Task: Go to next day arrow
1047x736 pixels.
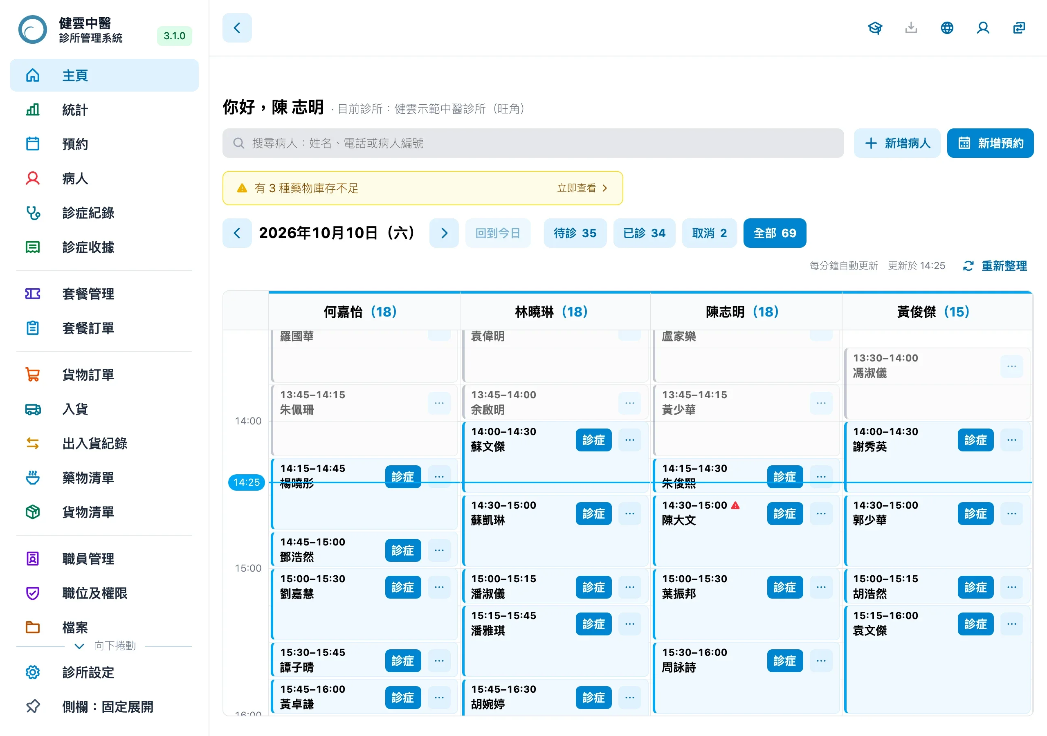Action: pyautogui.click(x=444, y=233)
